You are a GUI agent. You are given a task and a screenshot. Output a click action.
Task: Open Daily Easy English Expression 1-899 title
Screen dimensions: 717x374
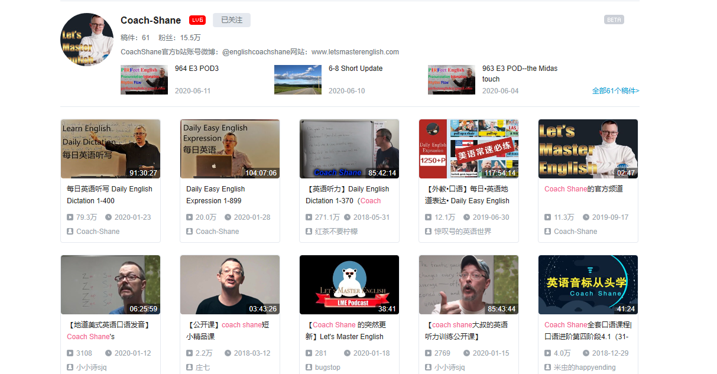216,195
